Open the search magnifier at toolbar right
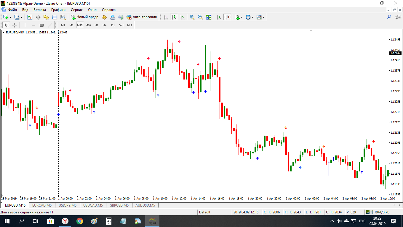The width and height of the screenshot is (403, 227). (389, 17)
